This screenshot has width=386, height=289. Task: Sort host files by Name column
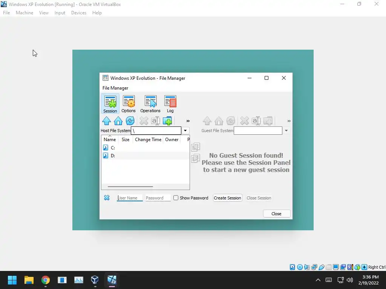pos(110,140)
